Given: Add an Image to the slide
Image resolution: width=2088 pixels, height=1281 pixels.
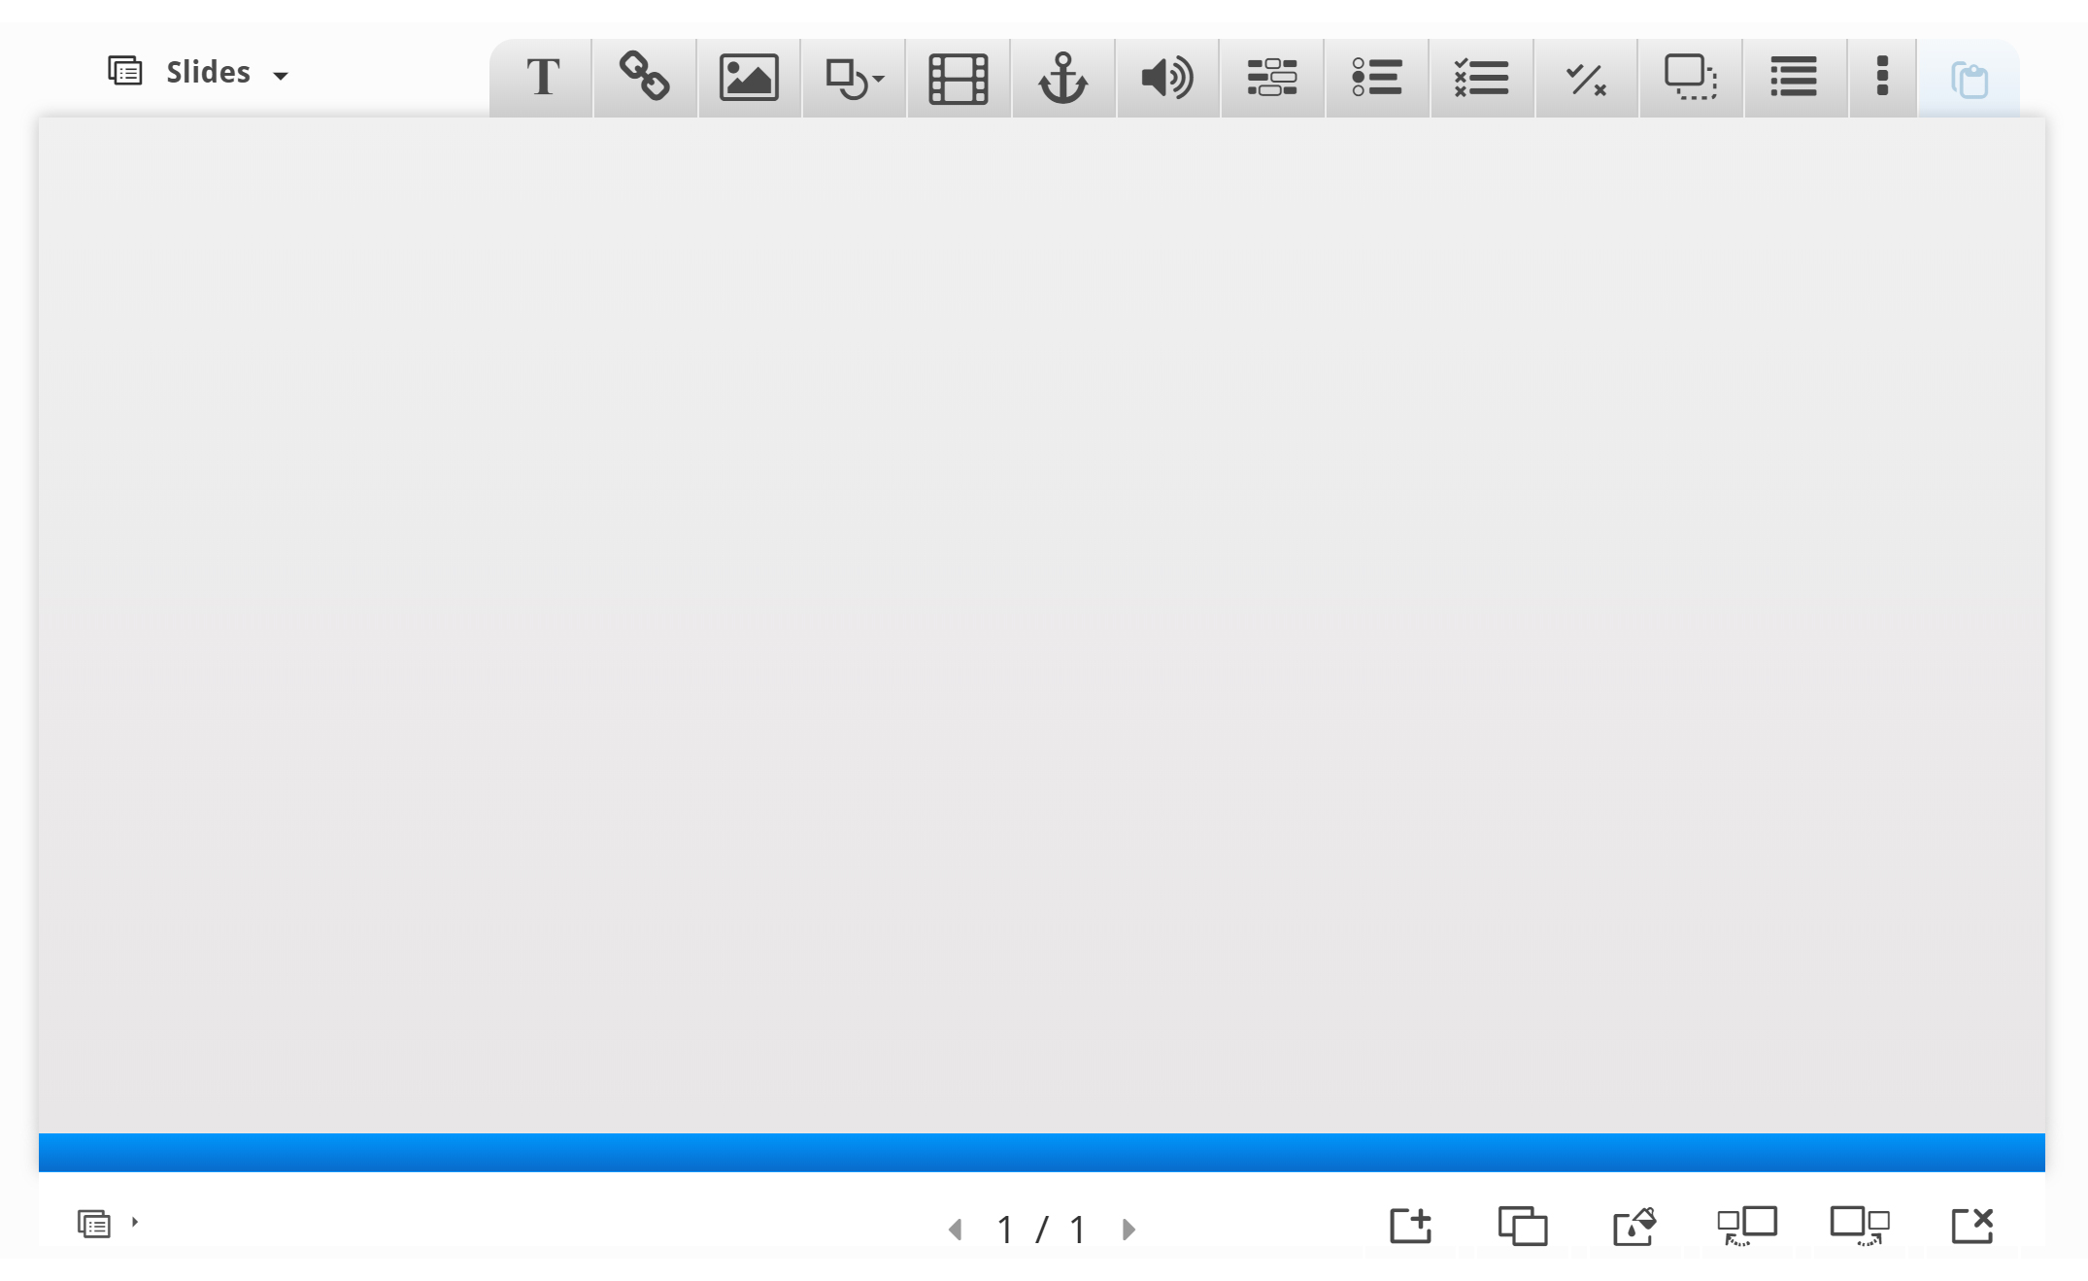Looking at the screenshot, I should pos(749,78).
